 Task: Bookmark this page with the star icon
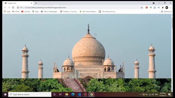coord(142,8)
